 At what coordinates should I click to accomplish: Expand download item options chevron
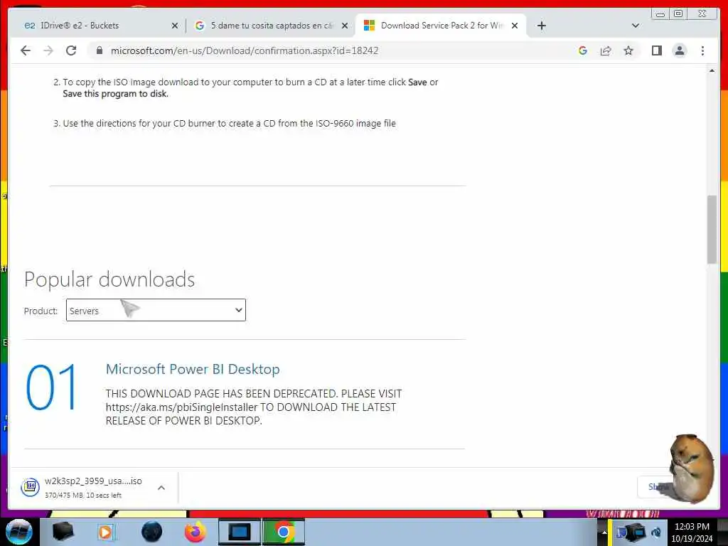coord(161,488)
